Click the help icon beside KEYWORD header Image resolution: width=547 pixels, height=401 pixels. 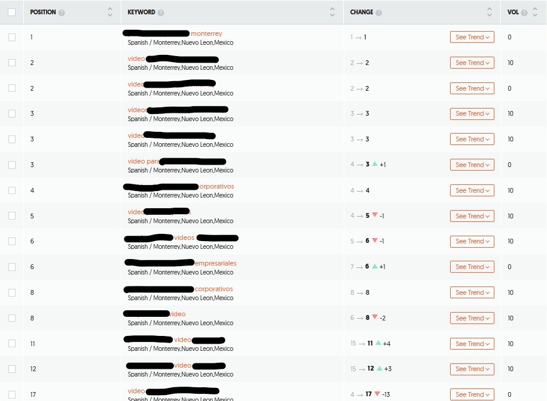point(161,13)
